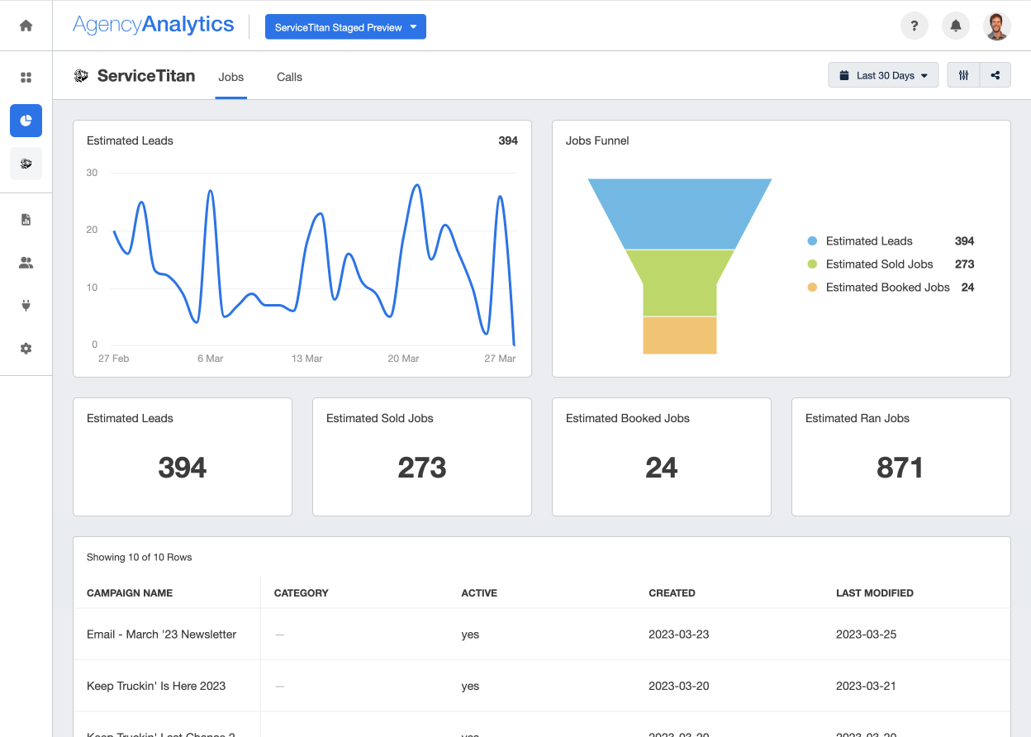
Task: Click the Estimated Booked Jobs orange legend dot
Action: tap(812, 288)
